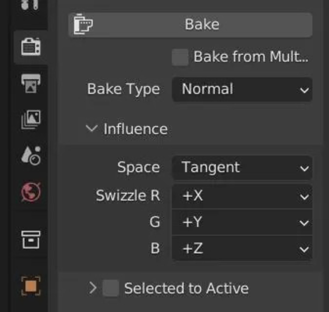Open the Bake Type dropdown

tap(242, 89)
